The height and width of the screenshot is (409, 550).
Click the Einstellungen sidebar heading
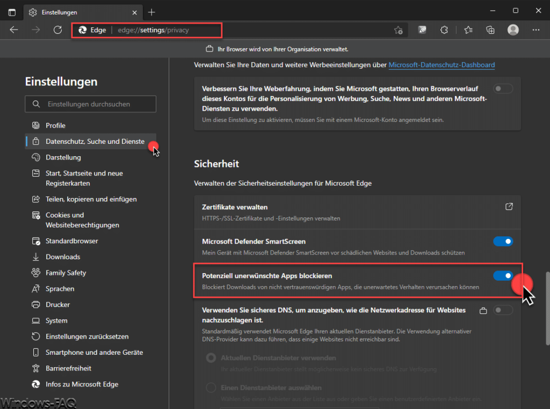click(61, 82)
